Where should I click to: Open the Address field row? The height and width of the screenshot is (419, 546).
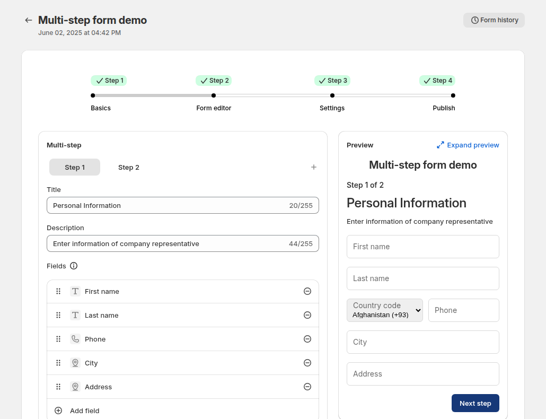click(x=183, y=387)
